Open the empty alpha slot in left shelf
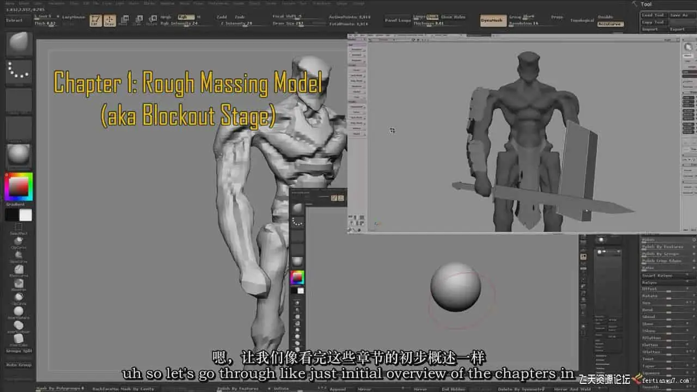The width and height of the screenshot is (697, 392). [x=19, y=100]
